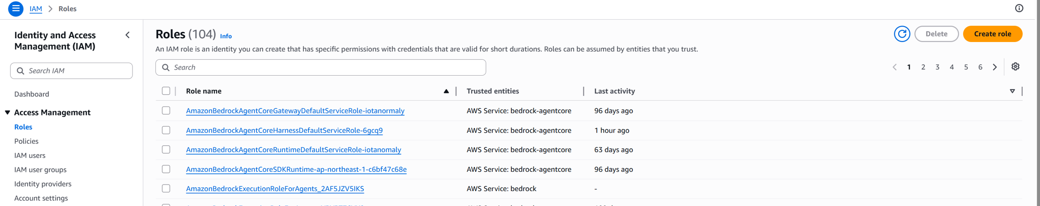Check the GatewayDefaultServiceRole-iotanormaly row
Image resolution: width=1040 pixels, height=206 pixels.
coord(166,111)
